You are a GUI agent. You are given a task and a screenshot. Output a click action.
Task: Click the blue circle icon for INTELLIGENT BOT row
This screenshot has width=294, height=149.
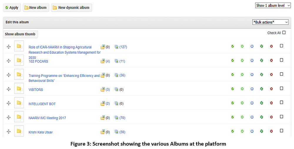pyautogui.click(x=252, y=103)
